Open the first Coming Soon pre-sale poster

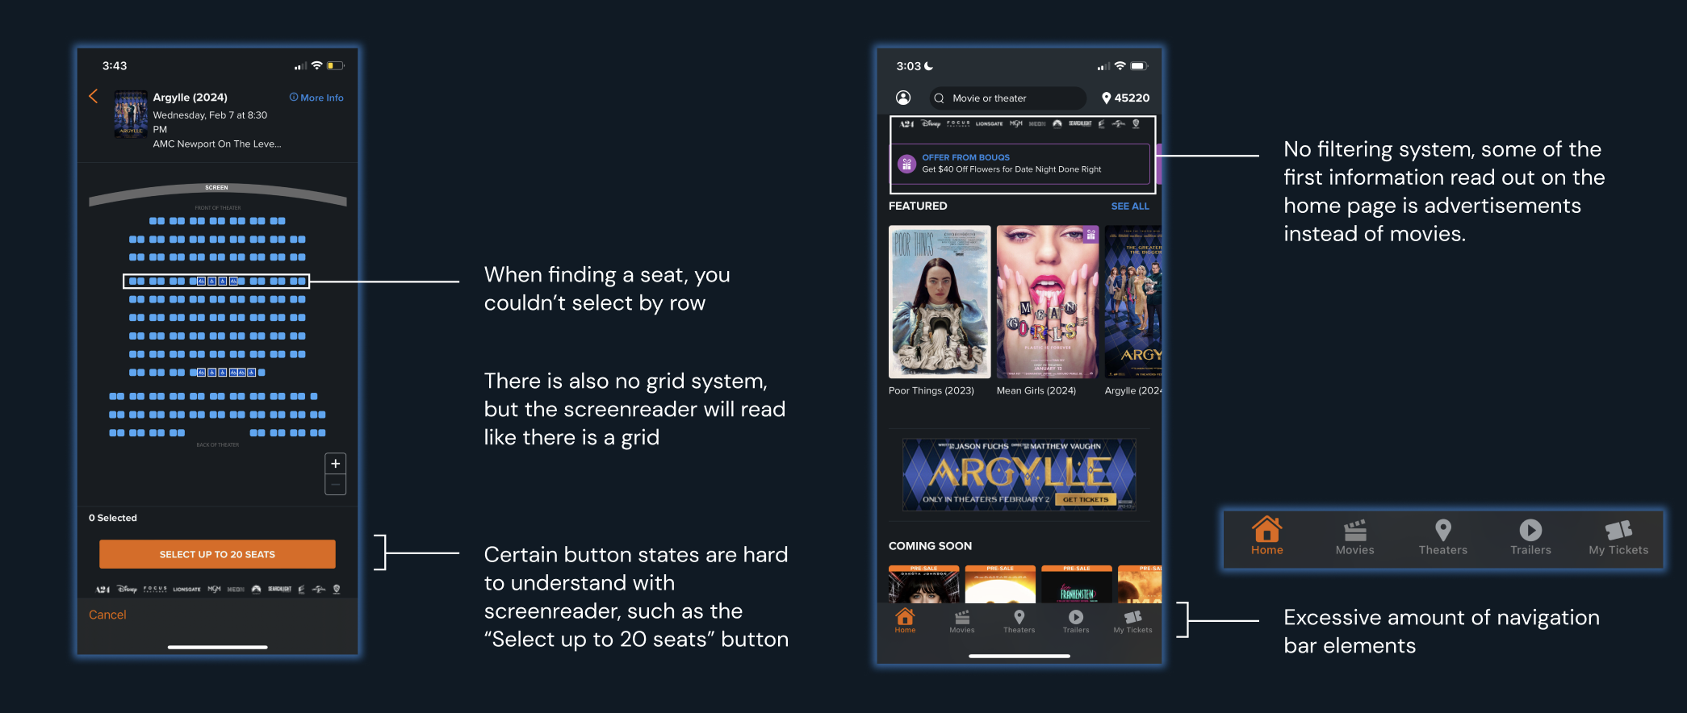[924, 585]
